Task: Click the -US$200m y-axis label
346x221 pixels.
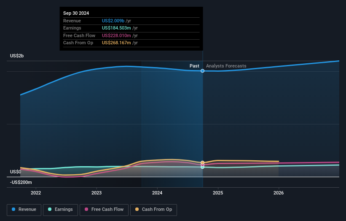Action: coord(21,182)
